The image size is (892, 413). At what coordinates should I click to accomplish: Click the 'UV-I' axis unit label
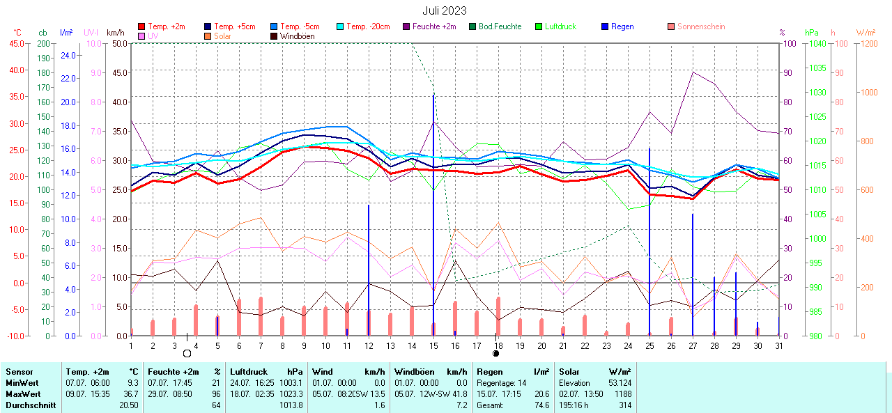(91, 33)
